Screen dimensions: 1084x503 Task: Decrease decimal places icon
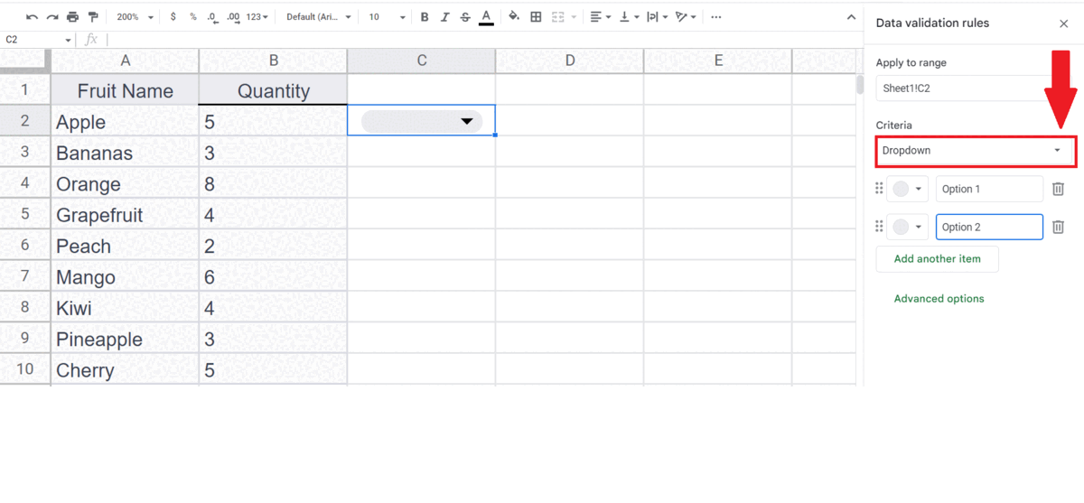212,17
